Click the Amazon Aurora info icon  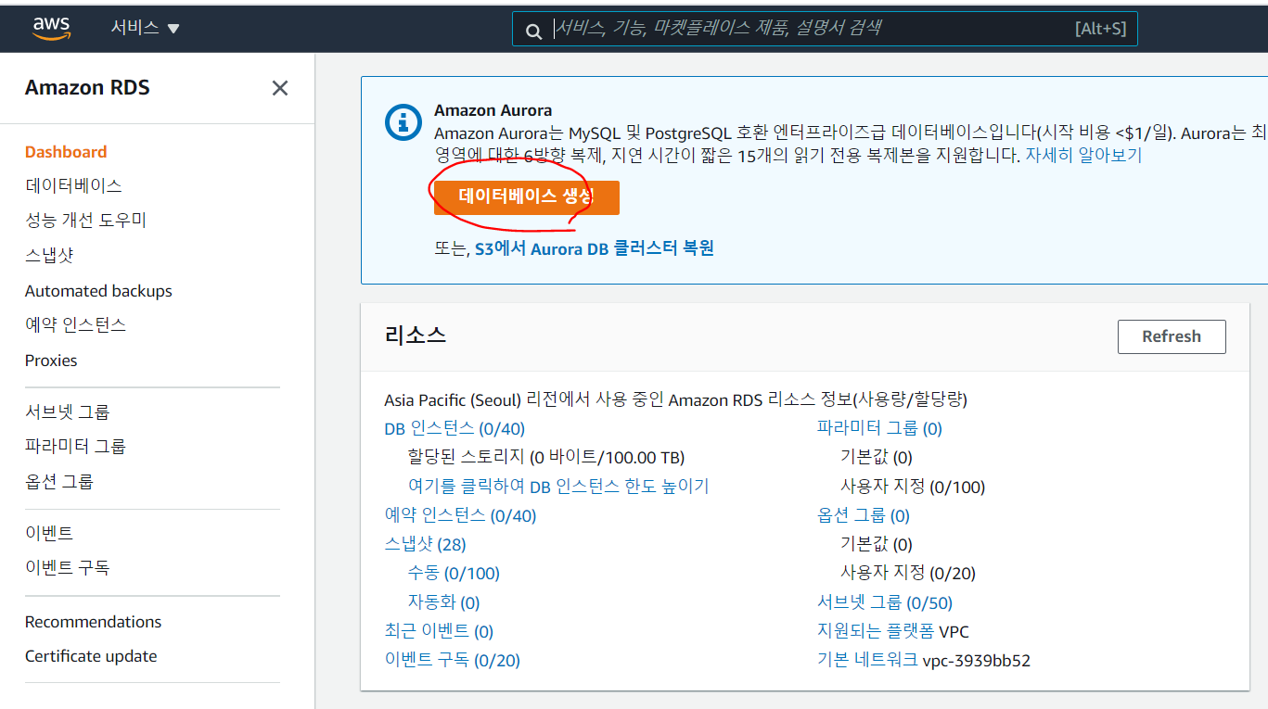tap(403, 122)
